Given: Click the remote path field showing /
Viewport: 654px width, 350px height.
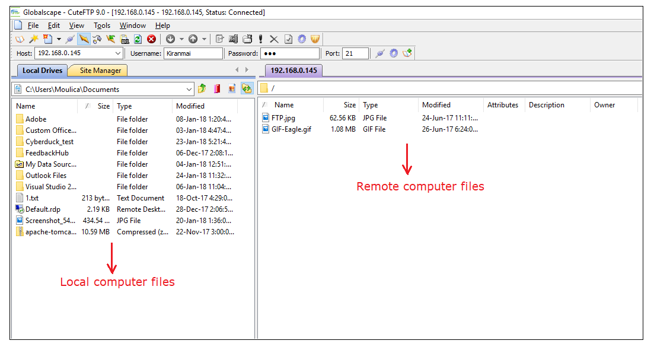Looking at the screenshot, I should tap(451, 88).
